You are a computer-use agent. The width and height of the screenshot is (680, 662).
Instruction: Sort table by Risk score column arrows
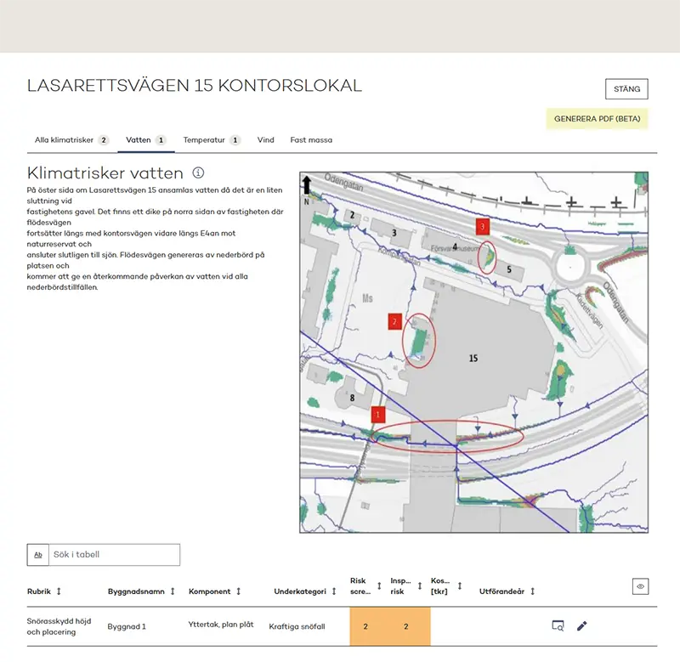(x=379, y=586)
